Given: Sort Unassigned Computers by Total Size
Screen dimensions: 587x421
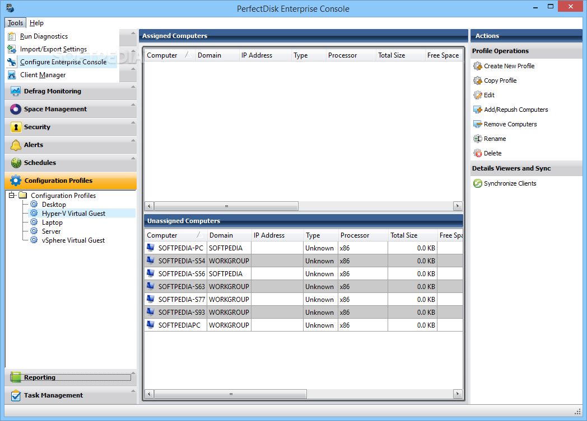Looking at the screenshot, I should pos(412,235).
